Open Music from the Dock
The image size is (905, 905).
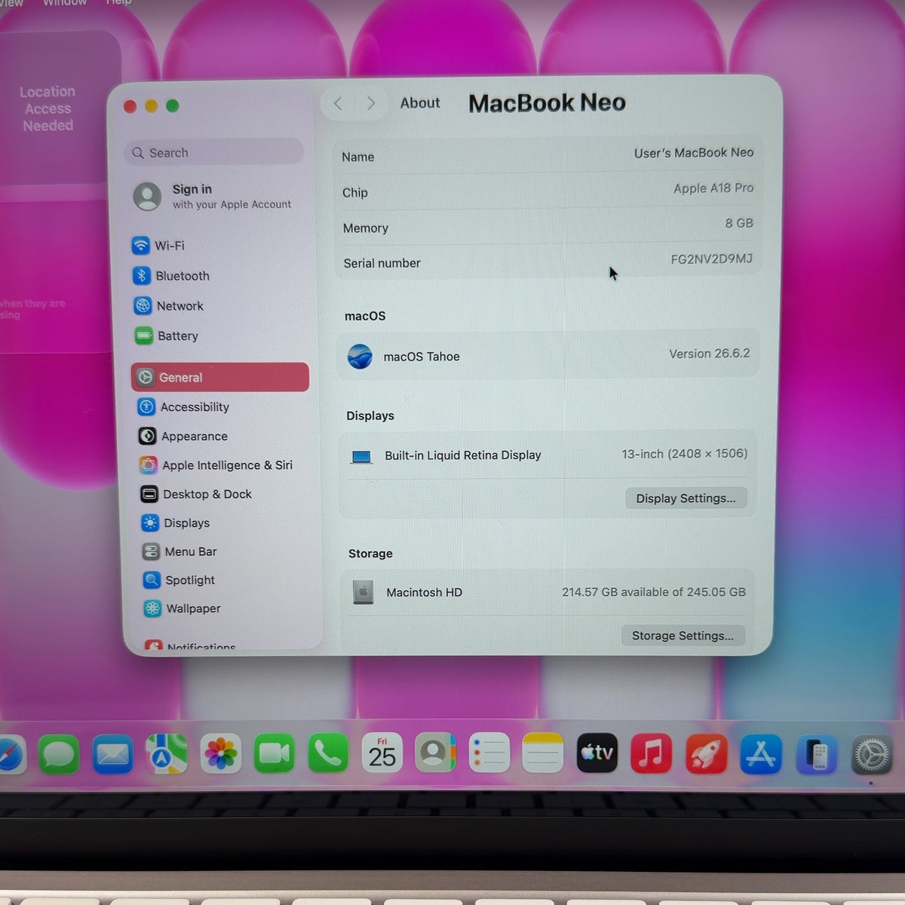(x=651, y=753)
